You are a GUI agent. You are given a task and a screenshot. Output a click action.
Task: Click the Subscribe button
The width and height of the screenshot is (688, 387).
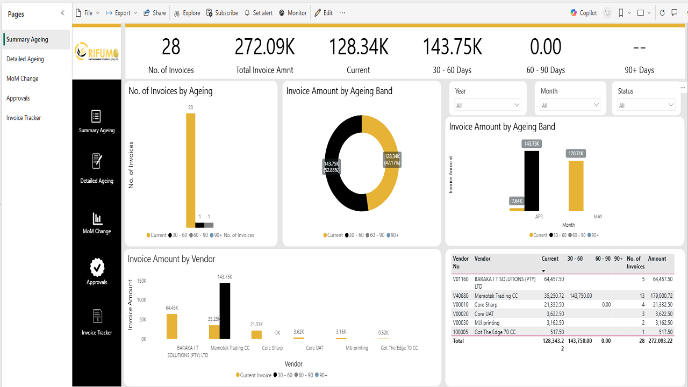[222, 13]
